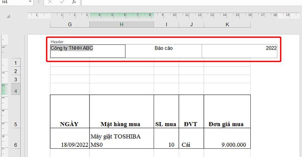This screenshot has width=302, height=157.
Task: Click the 'Mặt hàng mua' heading cell
Action: [122, 112]
